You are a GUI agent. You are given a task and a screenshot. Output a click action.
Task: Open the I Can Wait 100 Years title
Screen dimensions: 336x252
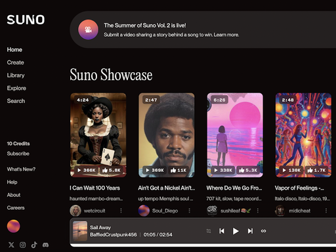coord(94,188)
